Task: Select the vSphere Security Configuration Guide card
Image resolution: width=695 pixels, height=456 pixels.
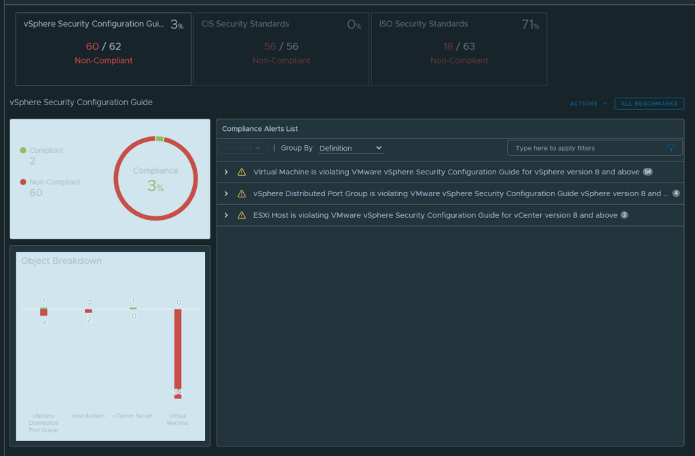Action: pyautogui.click(x=103, y=49)
